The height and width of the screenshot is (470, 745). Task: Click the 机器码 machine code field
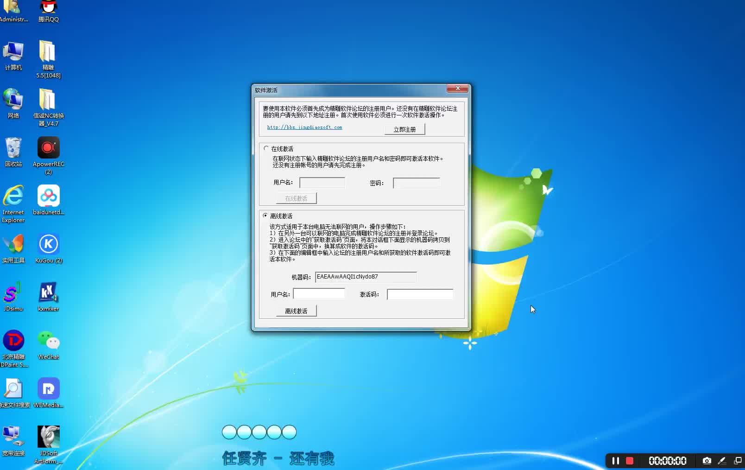[x=366, y=277]
